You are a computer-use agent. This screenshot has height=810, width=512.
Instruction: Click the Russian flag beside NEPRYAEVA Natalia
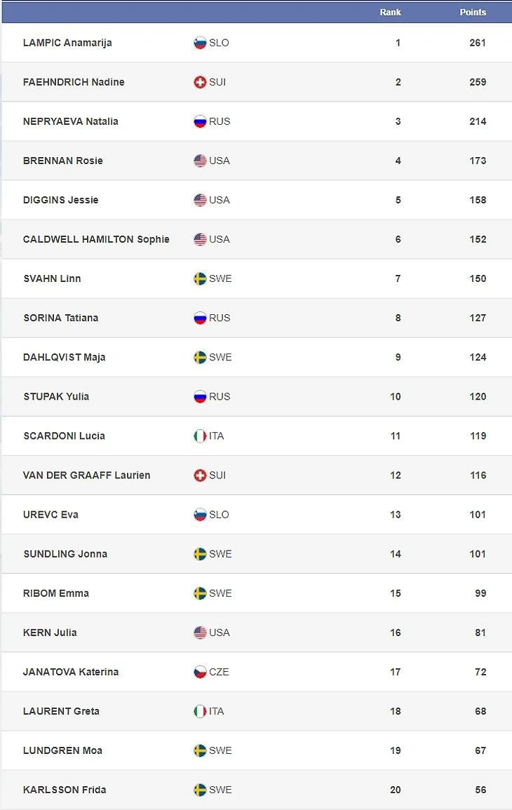[200, 121]
